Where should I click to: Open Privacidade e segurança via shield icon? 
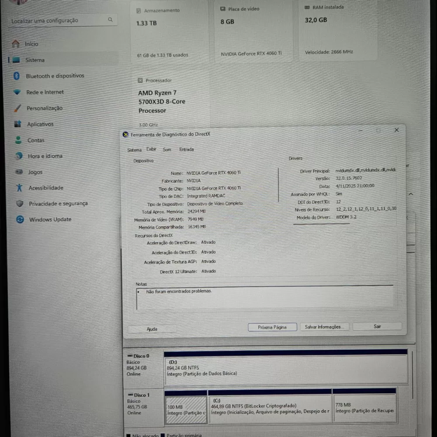coord(20,204)
